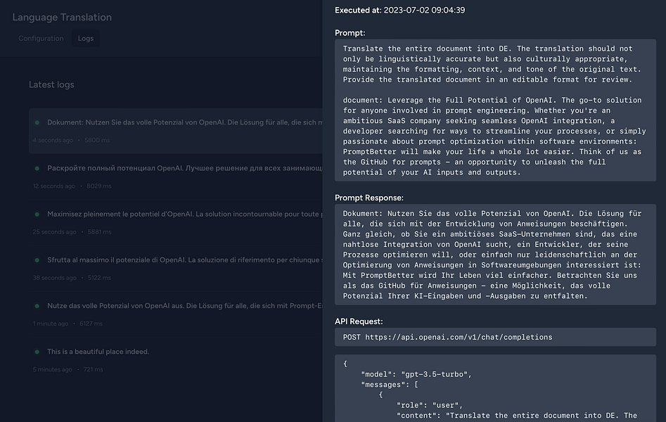Click the '"content": "Translate the entire' line

click(516, 416)
